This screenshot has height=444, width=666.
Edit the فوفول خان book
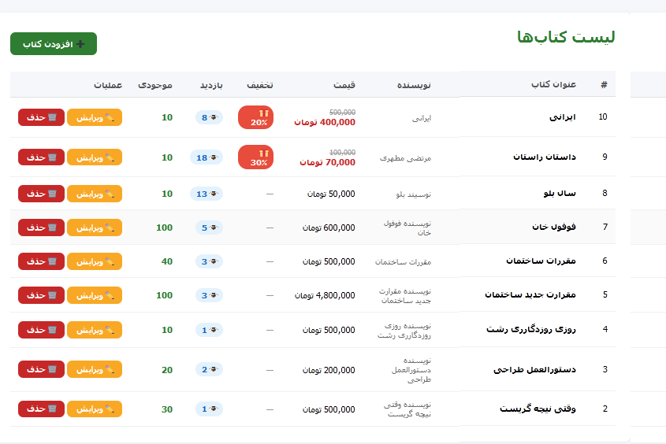point(95,228)
